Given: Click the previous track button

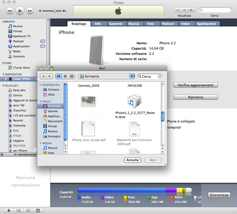Looking at the screenshot, I should (x=10, y=10).
